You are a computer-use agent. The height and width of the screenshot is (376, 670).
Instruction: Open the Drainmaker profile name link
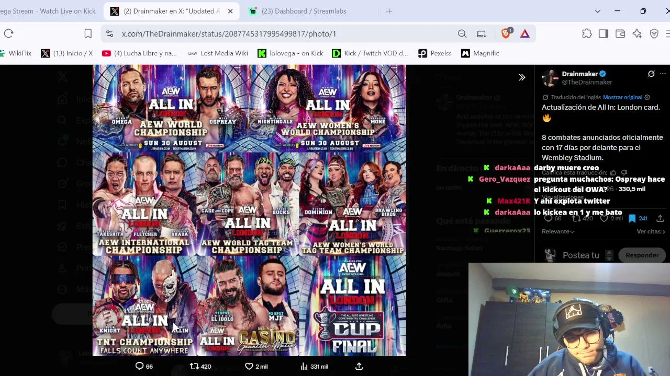tap(579, 74)
